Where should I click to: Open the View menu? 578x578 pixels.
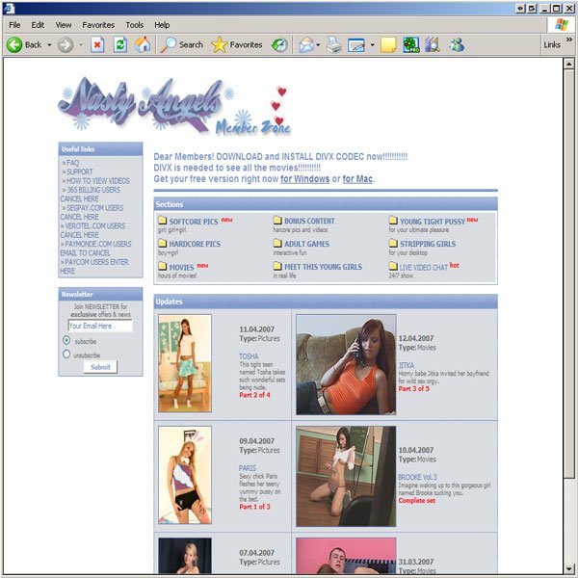click(64, 24)
